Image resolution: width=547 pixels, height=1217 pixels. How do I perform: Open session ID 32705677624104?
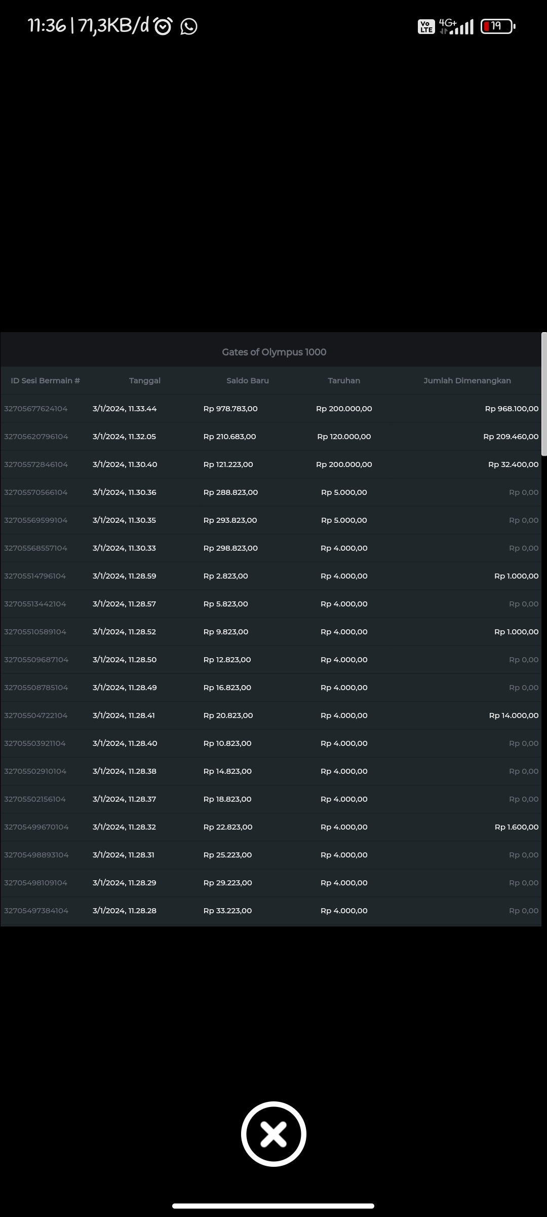point(36,409)
